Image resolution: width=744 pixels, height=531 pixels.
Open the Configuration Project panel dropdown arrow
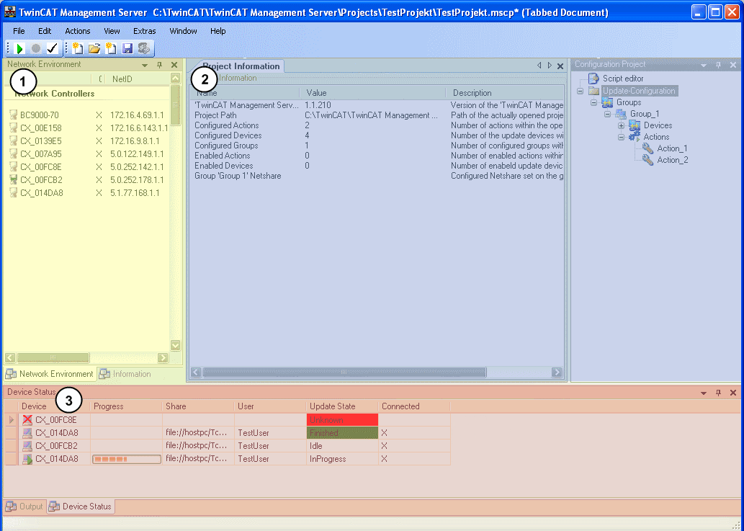pos(704,65)
